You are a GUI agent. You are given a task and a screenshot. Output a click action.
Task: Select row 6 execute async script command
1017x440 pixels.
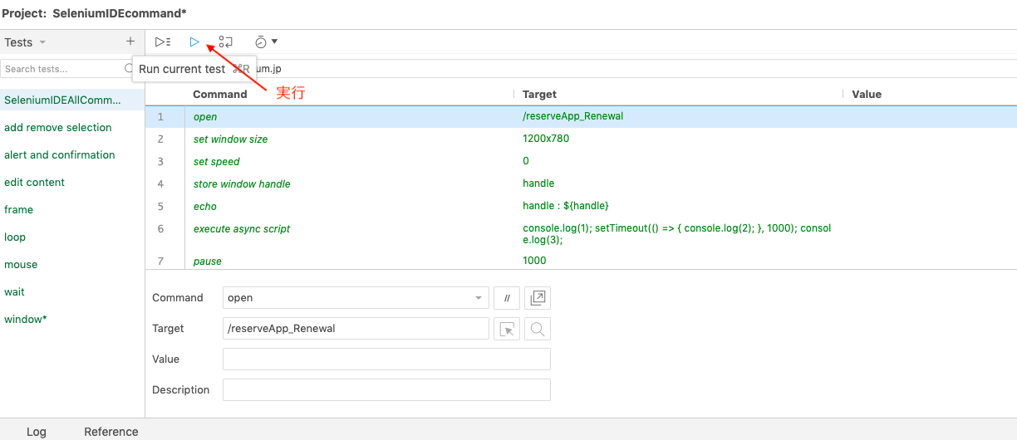point(581,234)
